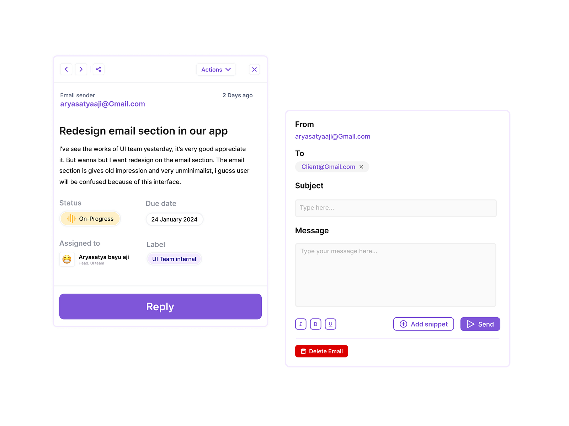The image size is (569, 426).
Task: Click the send paper-plane icon
Action: [470, 324]
